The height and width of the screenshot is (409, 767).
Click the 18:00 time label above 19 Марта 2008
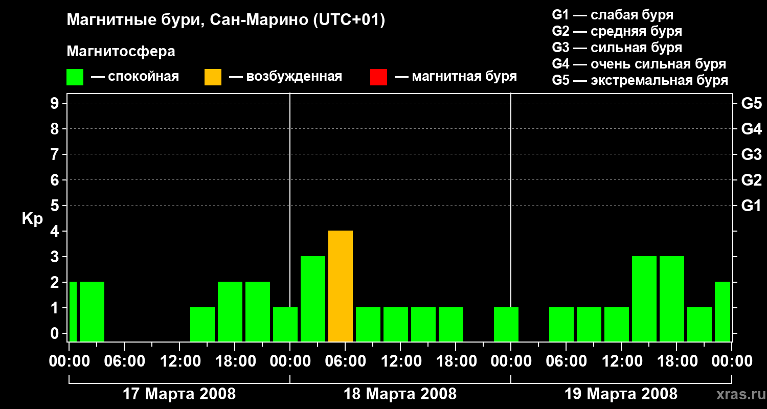coord(676,361)
